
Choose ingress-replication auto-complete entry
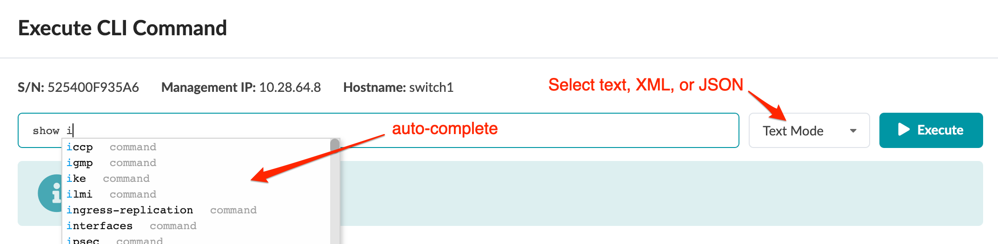point(130,210)
